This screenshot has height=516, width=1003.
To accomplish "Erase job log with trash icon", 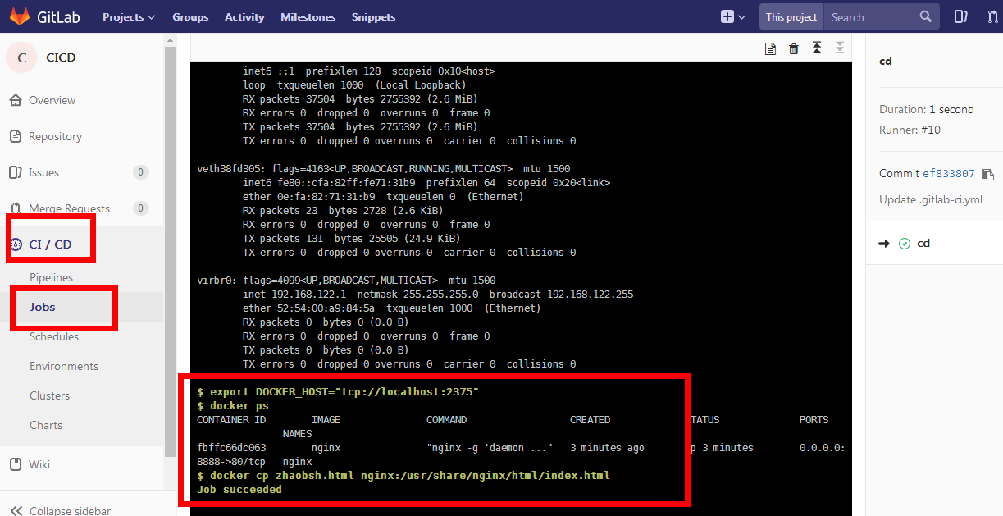I will pos(794,48).
